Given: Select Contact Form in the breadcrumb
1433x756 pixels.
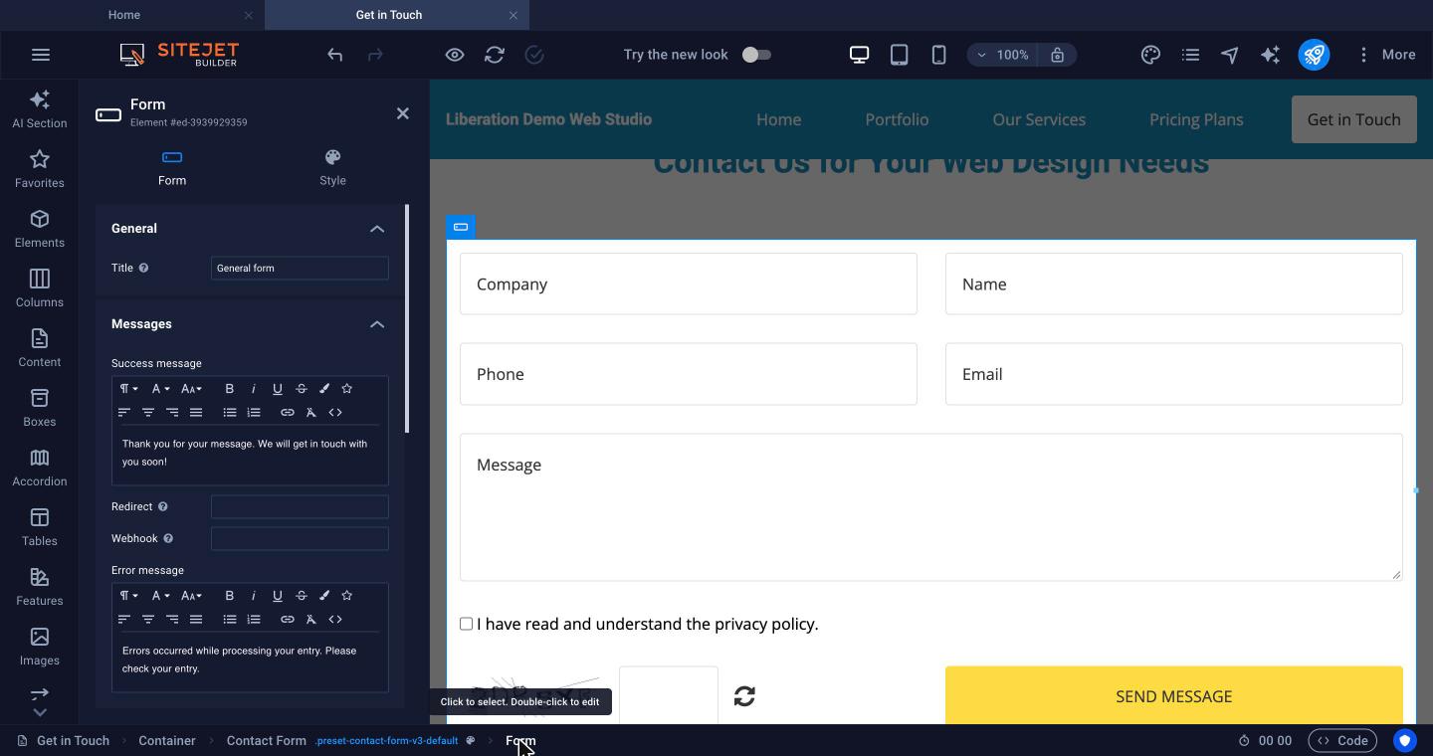Looking at the screenshot, I should (267, 741).
